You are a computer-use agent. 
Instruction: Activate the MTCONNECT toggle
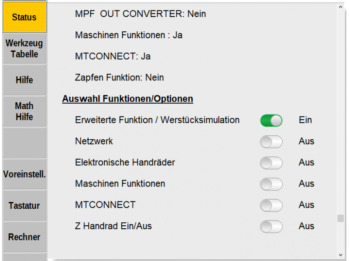(x=271, y=205)
